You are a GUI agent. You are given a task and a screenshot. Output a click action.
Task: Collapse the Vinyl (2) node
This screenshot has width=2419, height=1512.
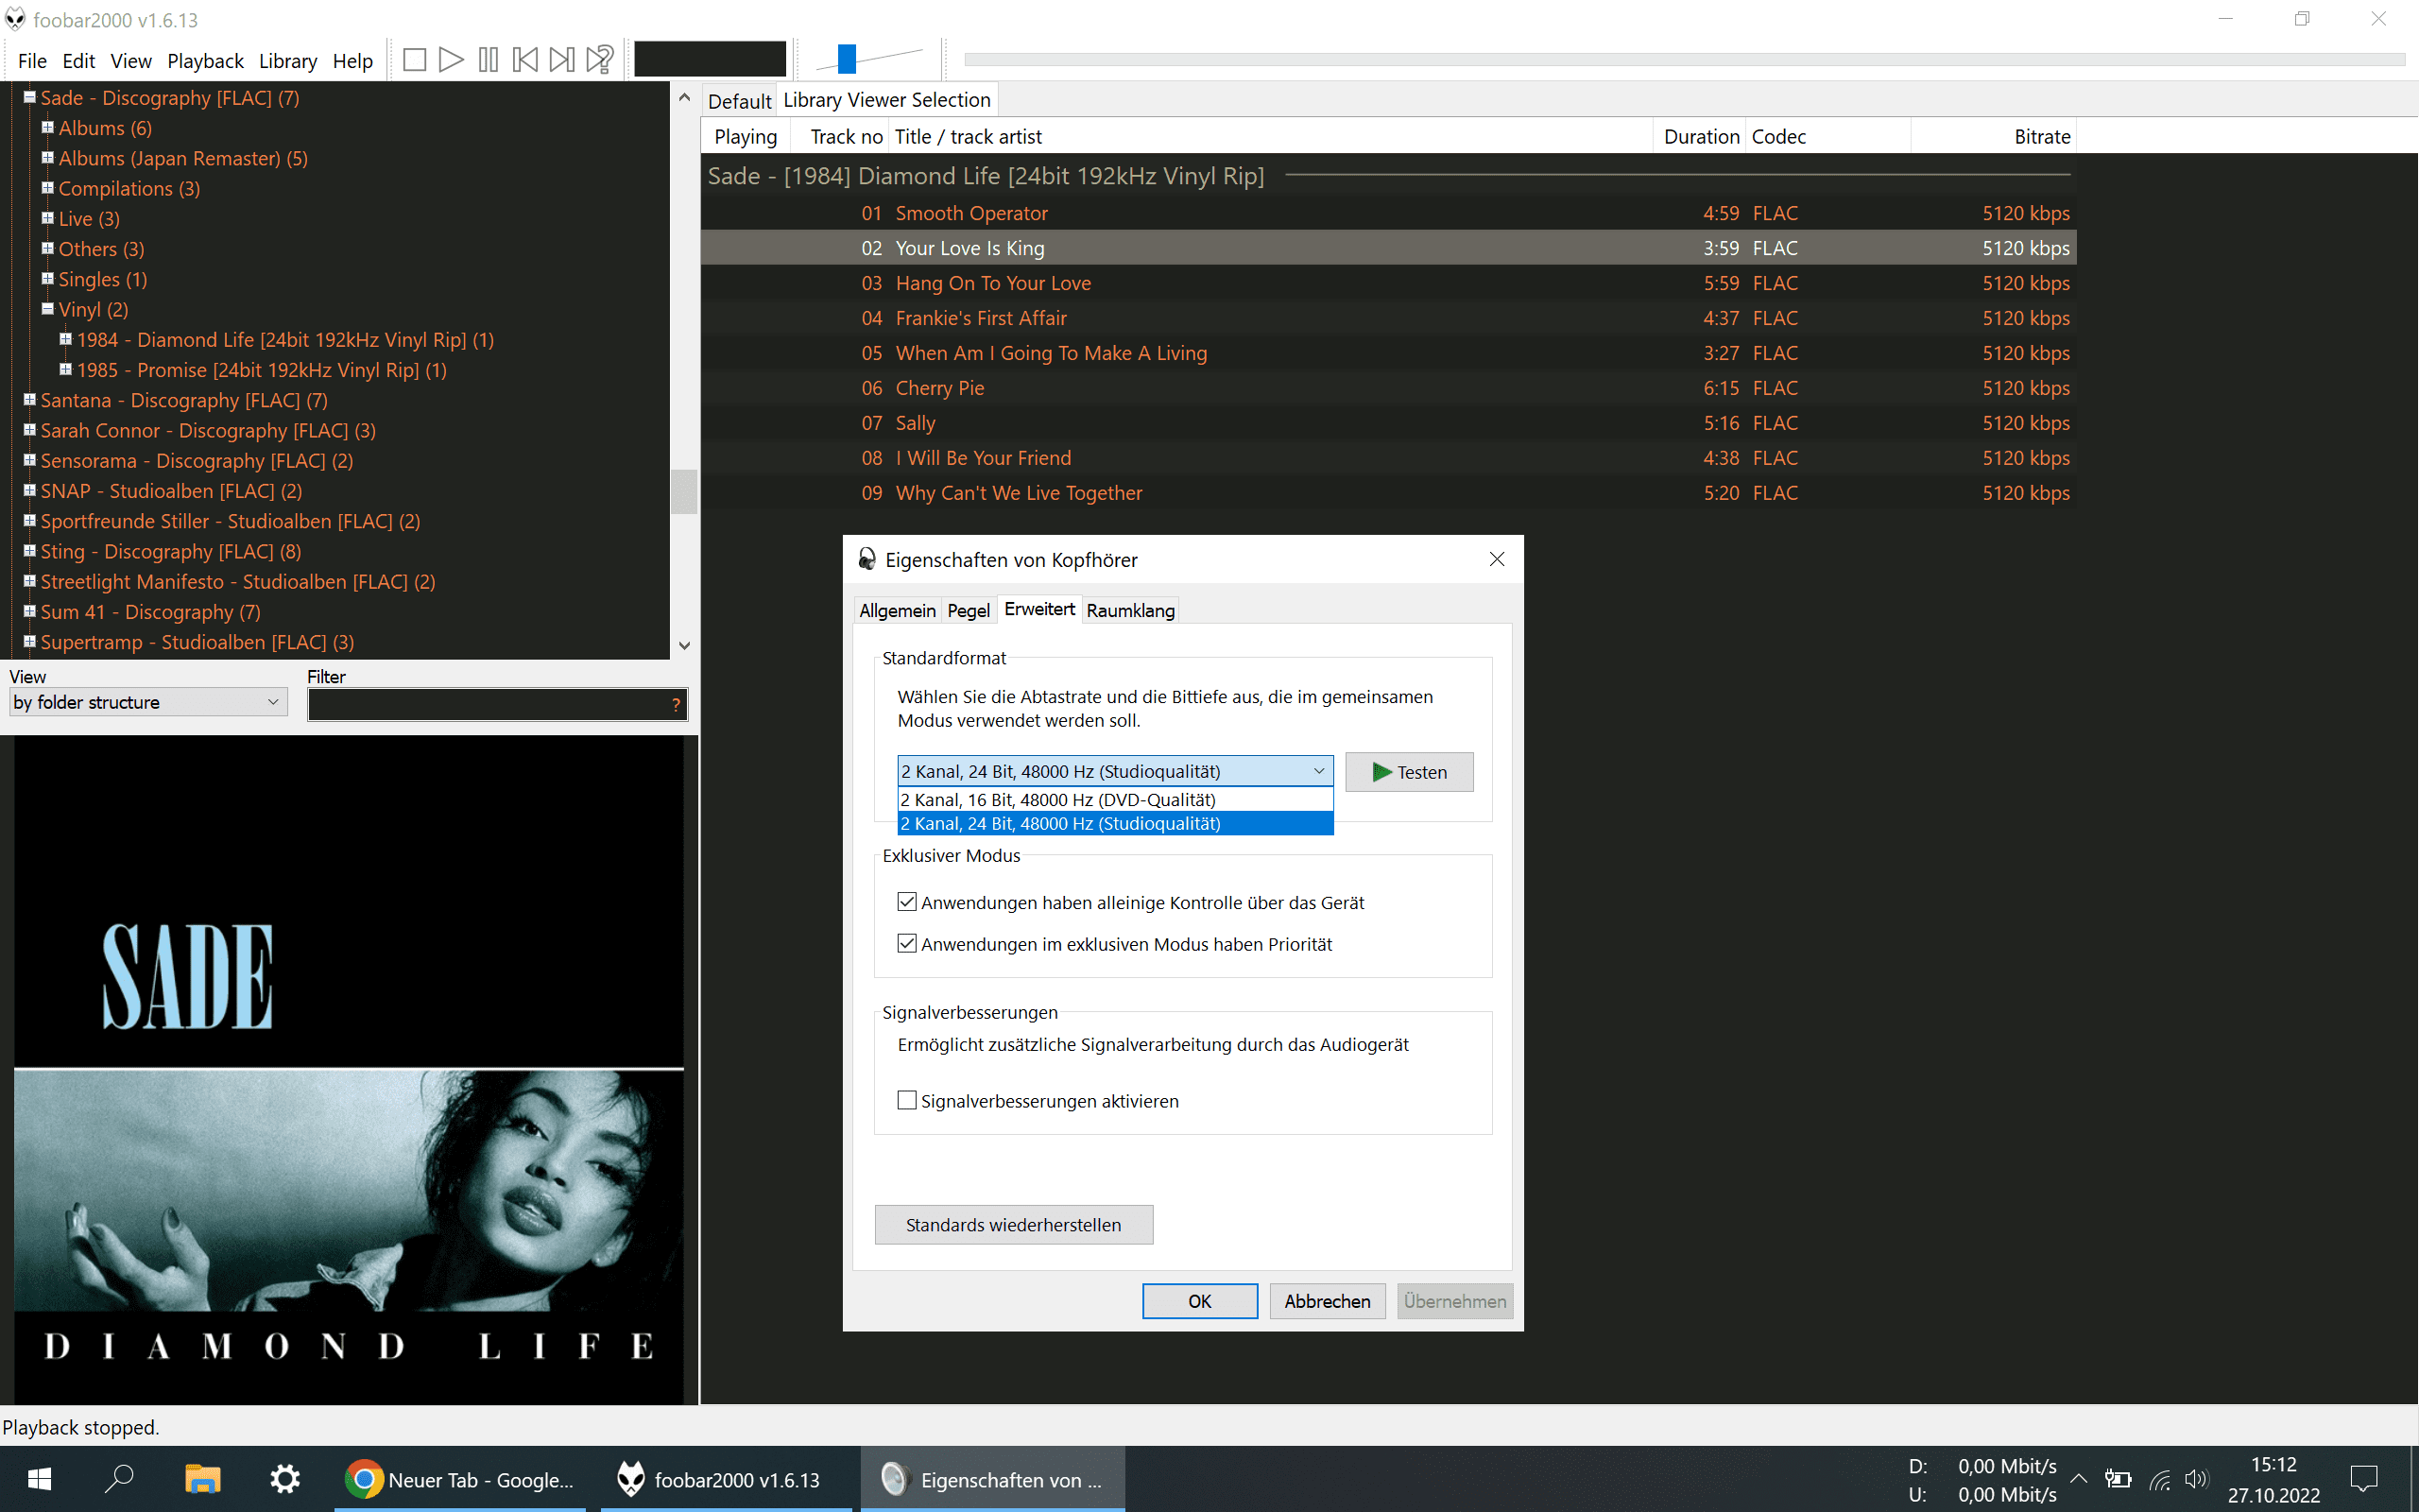(47, 309)
